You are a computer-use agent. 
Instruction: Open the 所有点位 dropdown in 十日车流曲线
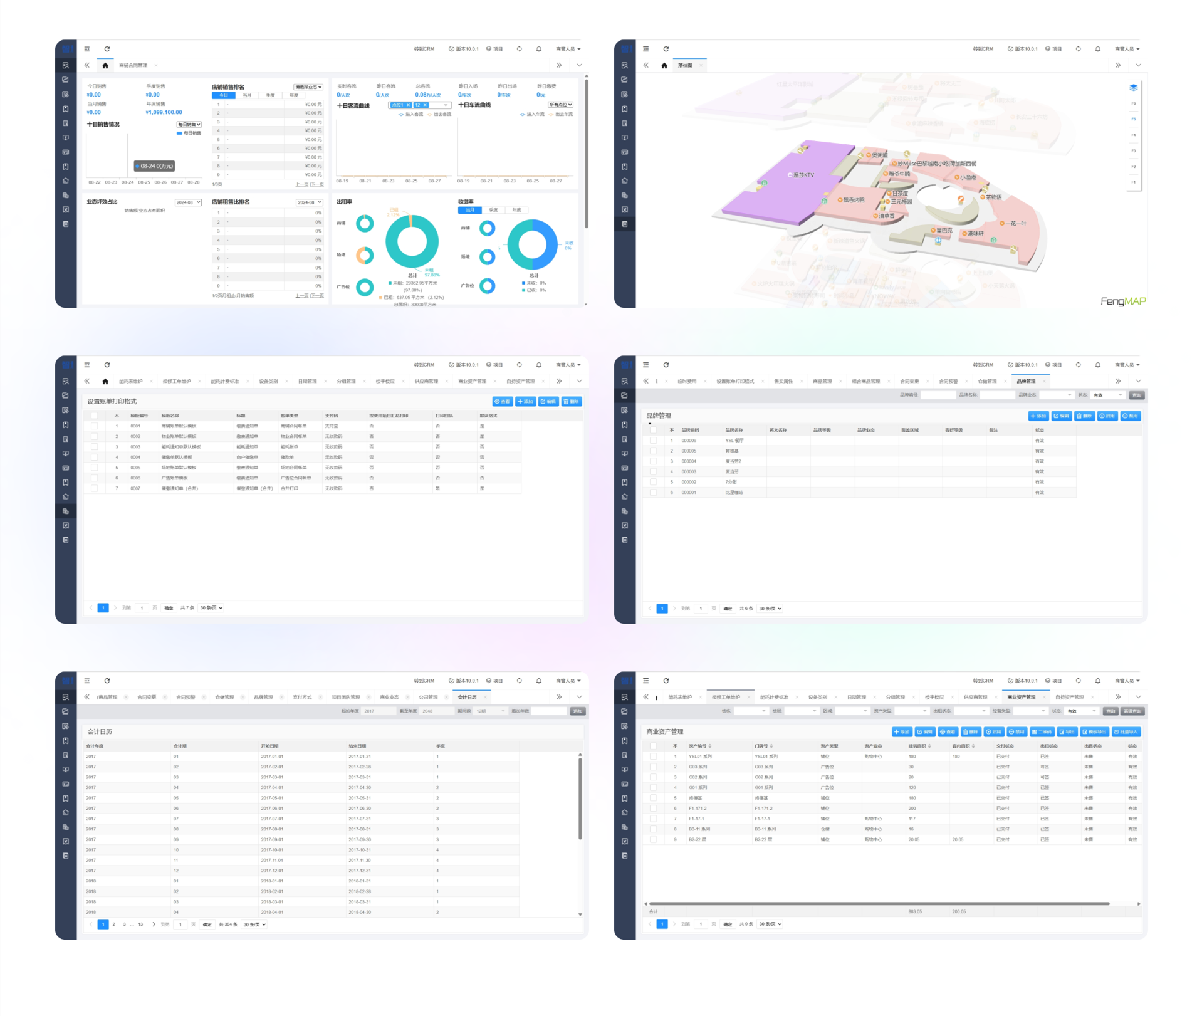[560, 105]
